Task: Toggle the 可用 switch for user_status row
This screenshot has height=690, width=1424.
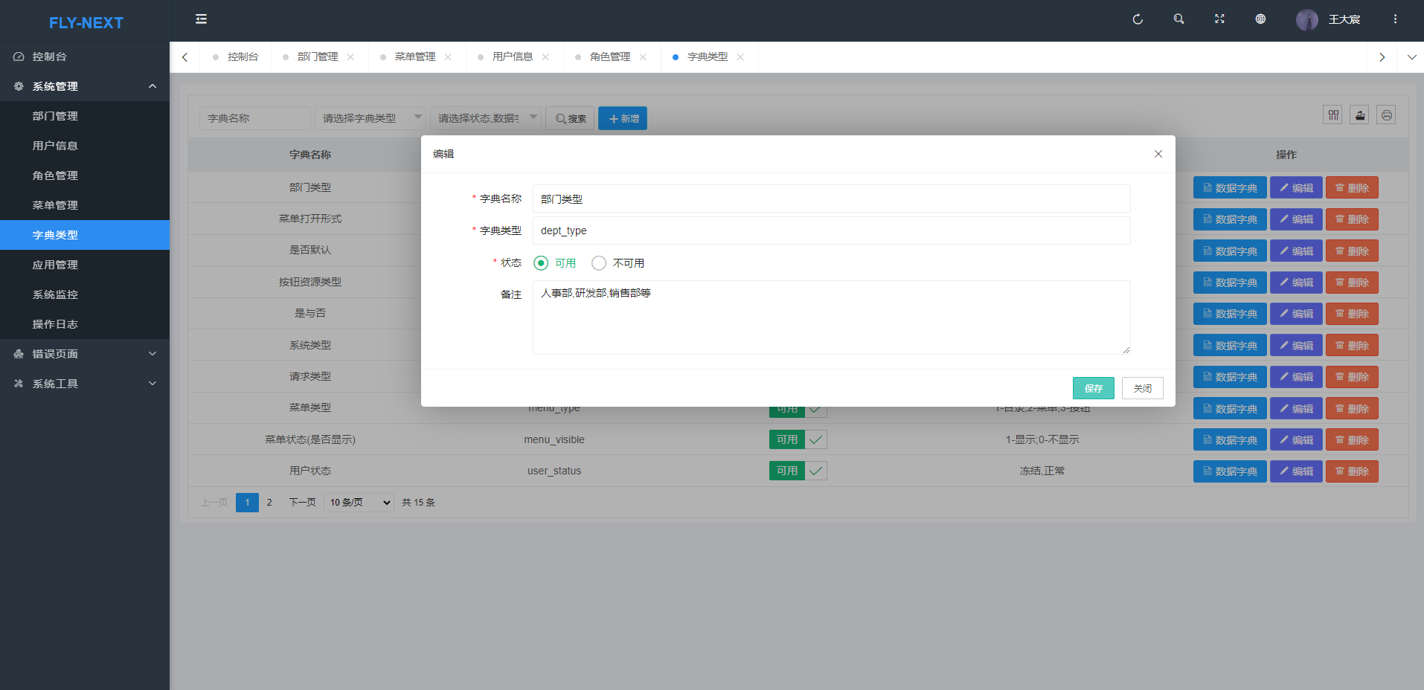Action: tap(798, 471)
